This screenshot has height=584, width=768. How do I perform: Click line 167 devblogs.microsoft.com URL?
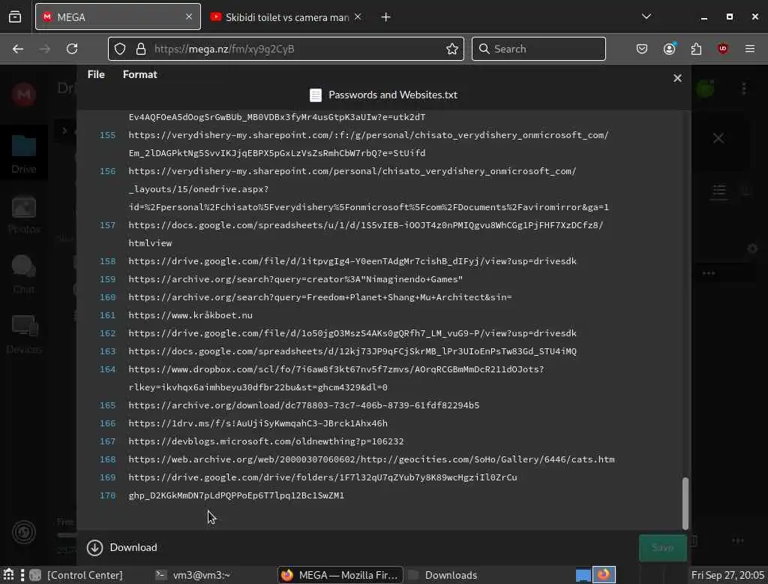pyautogui.click(x=266, y=441)
